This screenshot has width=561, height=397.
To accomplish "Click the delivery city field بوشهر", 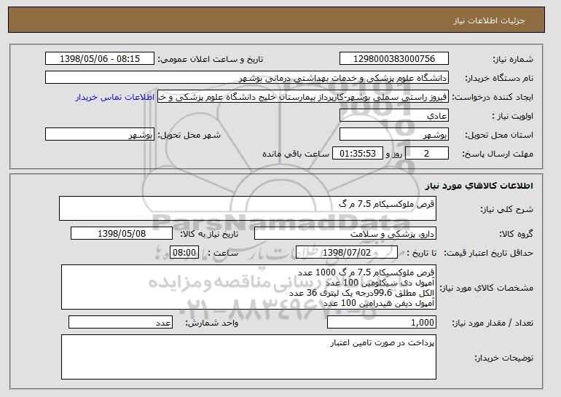I will [100, 135].
